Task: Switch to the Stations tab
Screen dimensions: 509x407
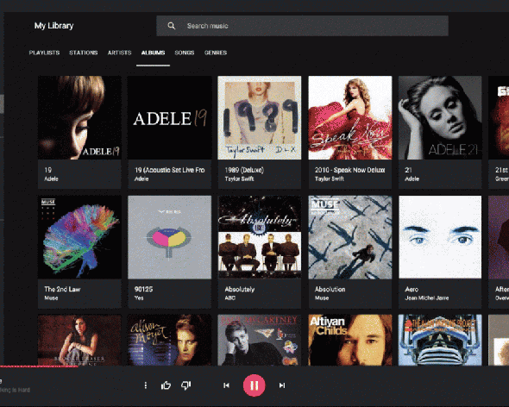Action: click(84, 53)
